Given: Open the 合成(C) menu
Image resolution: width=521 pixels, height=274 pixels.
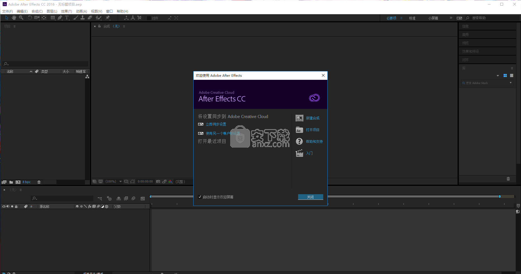Looking at the screenshot, I should coord(37,11).
